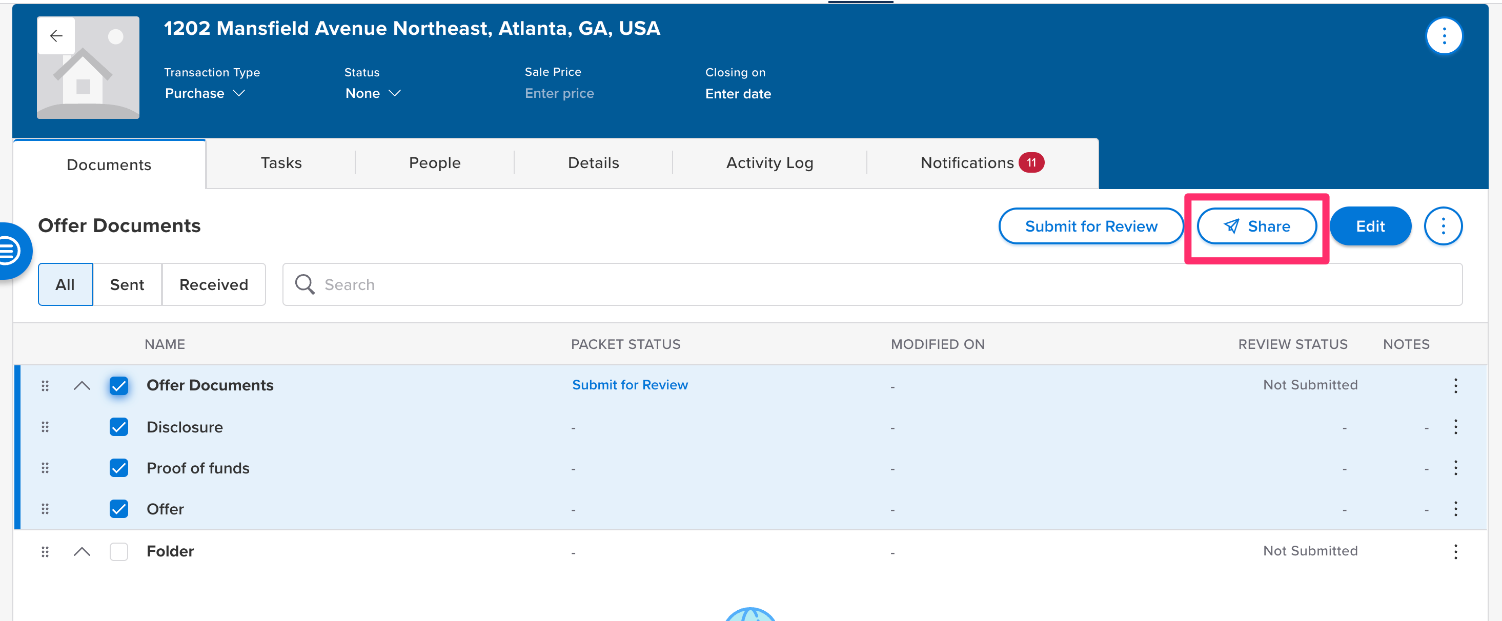
Task: Filter documents by Received
Action: coord(213,284)
